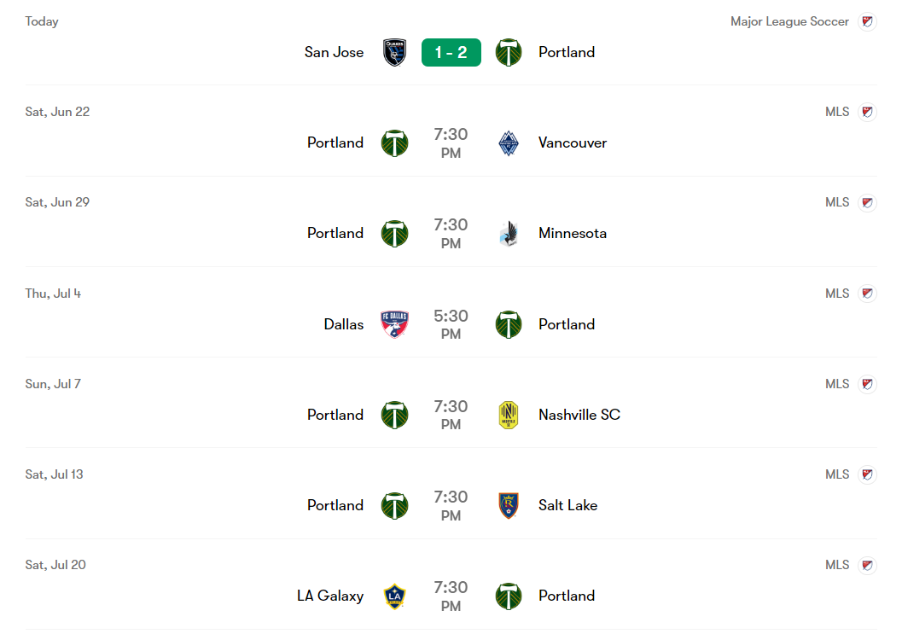Open the Major League Soccer competition link
Viewport: 902px width, 634px height.
[789, 21]
